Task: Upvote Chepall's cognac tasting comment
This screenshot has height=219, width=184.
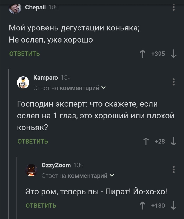Action: click(142, 54)
